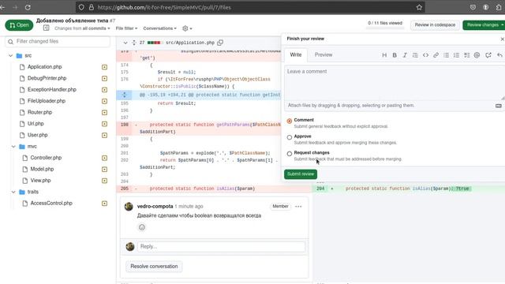Collapse the traits folder in file tree
Image resolution: width=505 pixels, height=284 pixels.
point(13,192)
